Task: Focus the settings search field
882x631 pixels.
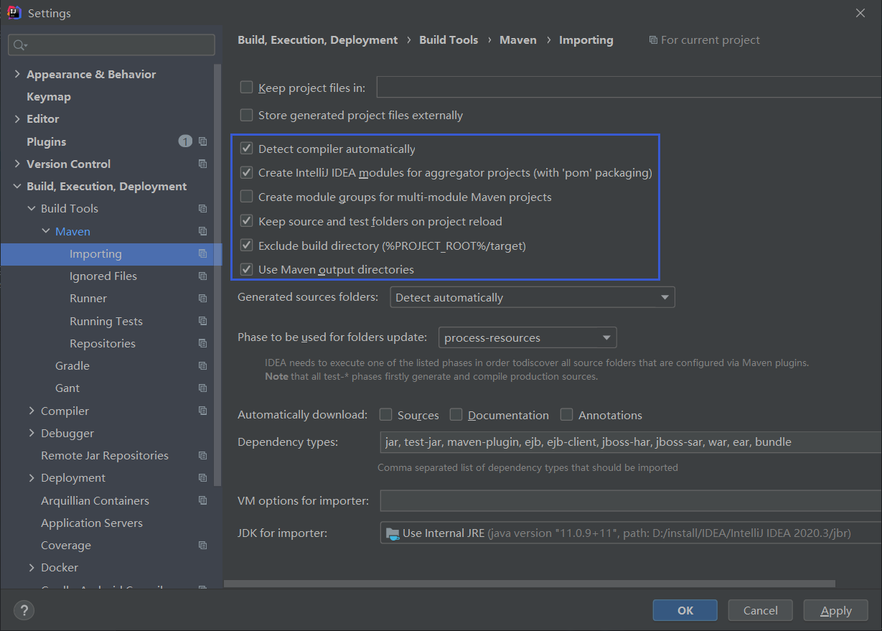Action: pos(111,45)
